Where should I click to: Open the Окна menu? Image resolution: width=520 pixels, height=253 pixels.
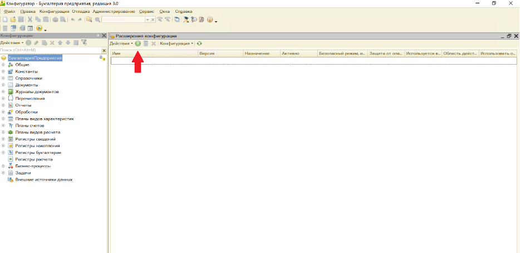tap(164, 11)
